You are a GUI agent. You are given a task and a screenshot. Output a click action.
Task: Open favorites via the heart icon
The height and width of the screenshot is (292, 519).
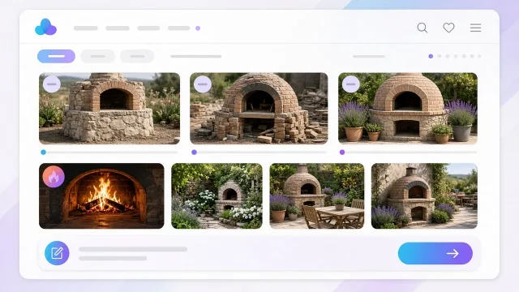click(x=448, y=28)
